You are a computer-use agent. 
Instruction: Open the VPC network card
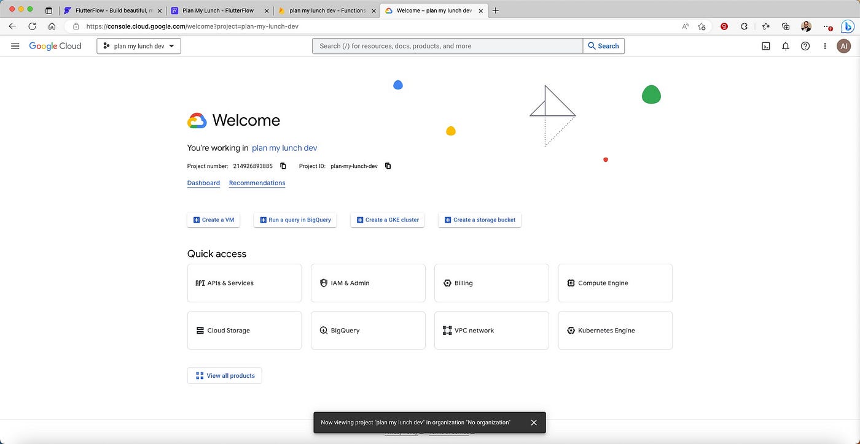click(x=491, y=331)
